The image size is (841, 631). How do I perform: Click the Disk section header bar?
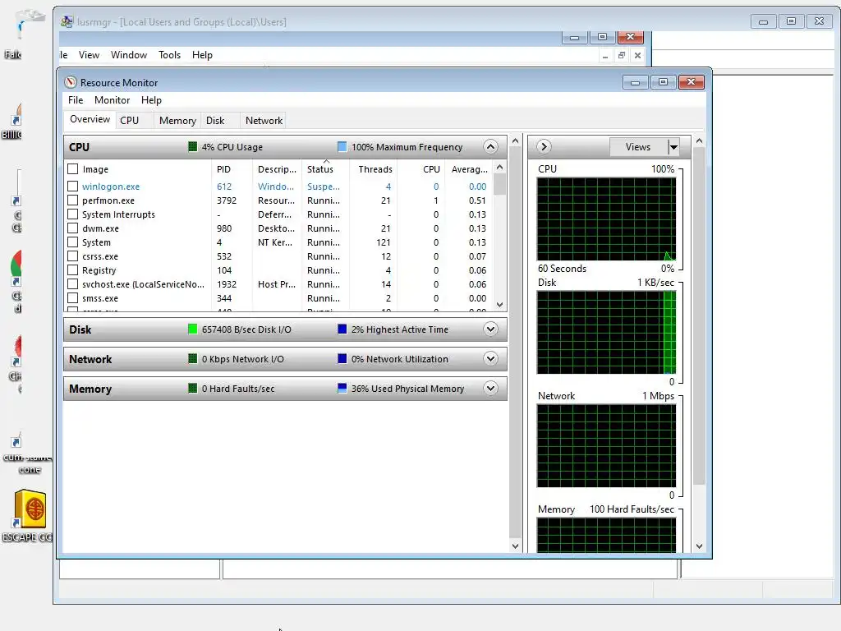[285, 329]
